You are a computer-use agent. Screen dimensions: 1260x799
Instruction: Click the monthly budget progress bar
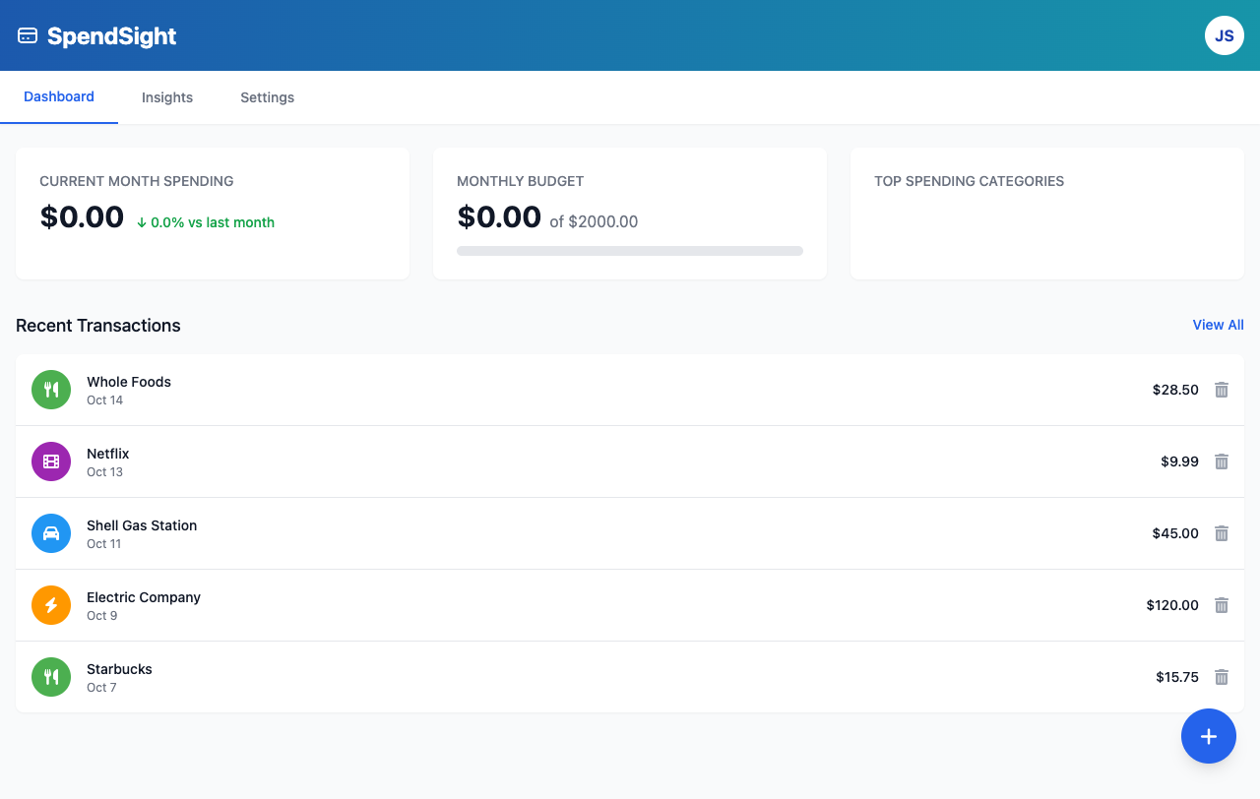tap(630, 250)
